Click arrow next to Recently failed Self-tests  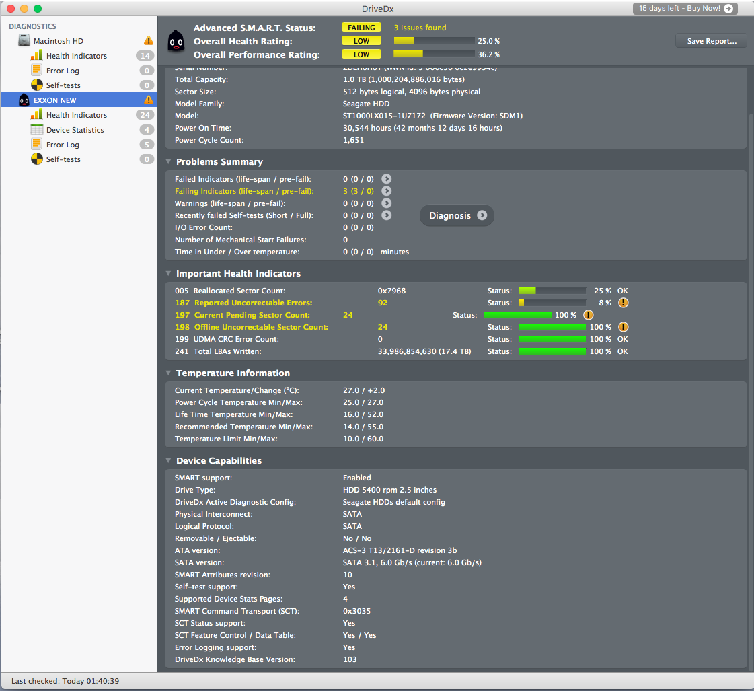(x=386, y=215)
